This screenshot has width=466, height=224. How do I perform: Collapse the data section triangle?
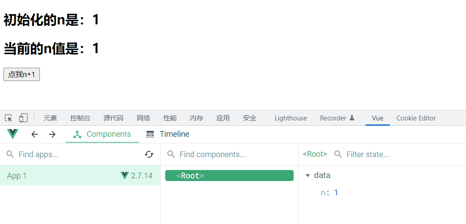pos(308,176)
